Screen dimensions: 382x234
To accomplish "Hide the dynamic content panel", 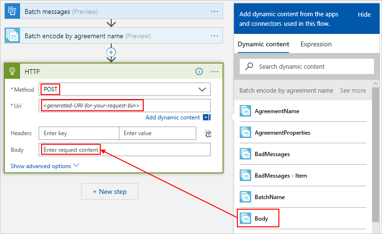I will 364,15.
